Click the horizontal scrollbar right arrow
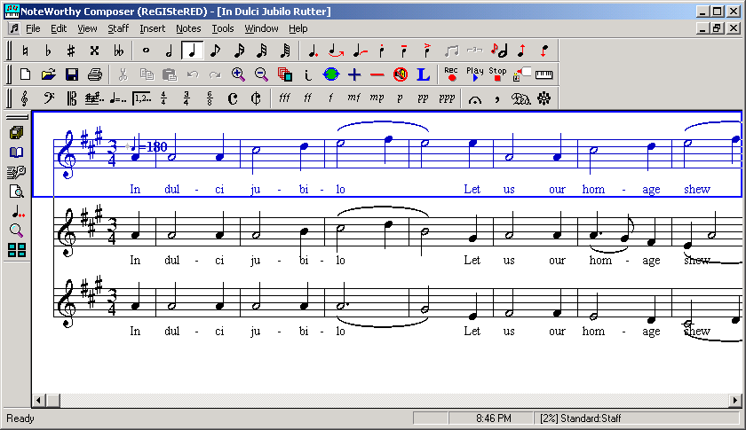This screenshot has width=746, height=430. point(735,401)
